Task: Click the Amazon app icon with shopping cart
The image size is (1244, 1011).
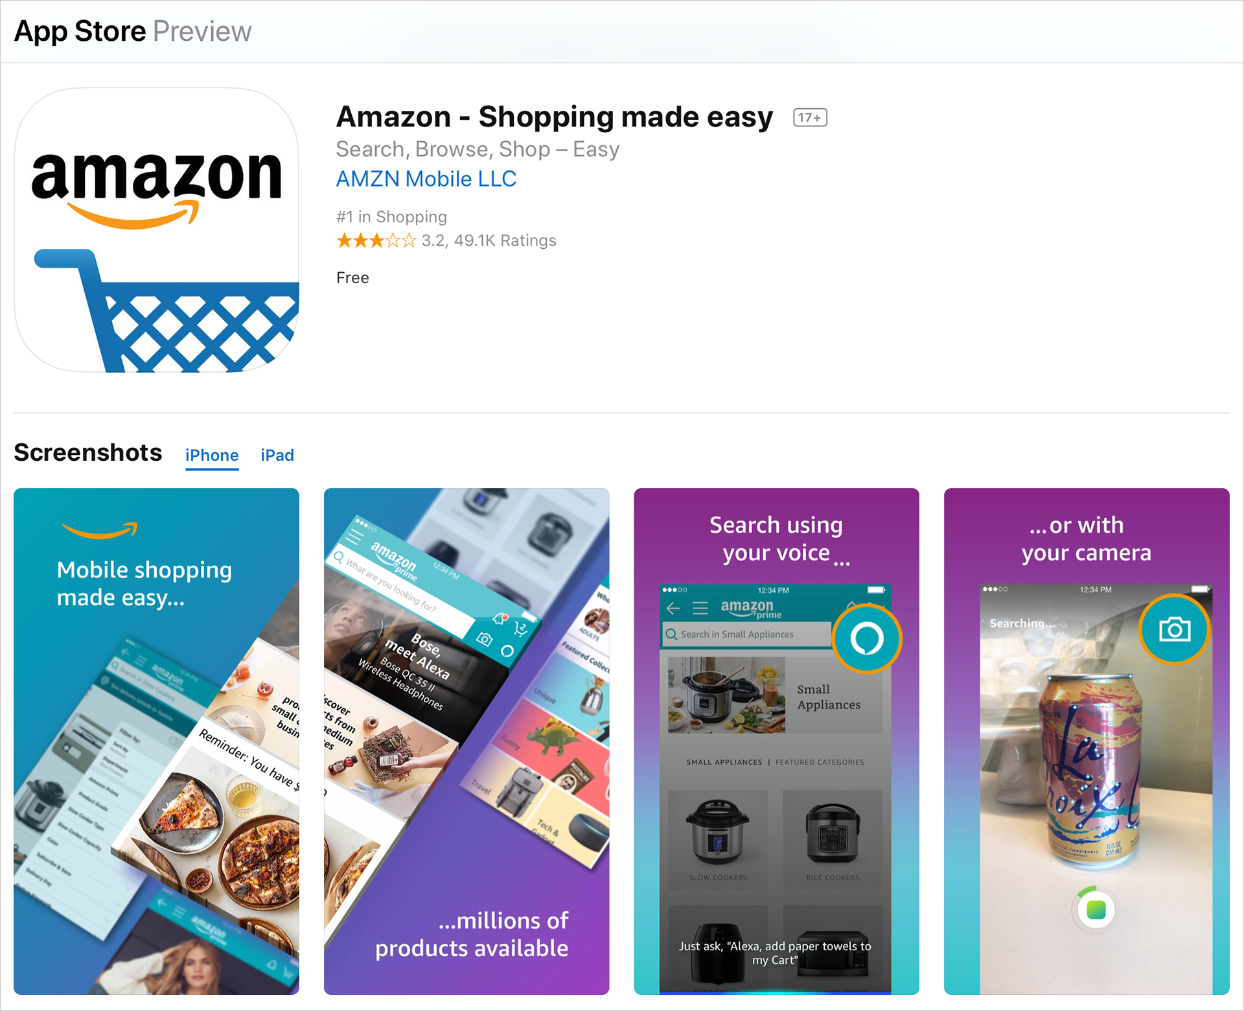Action: click(156, 230)
